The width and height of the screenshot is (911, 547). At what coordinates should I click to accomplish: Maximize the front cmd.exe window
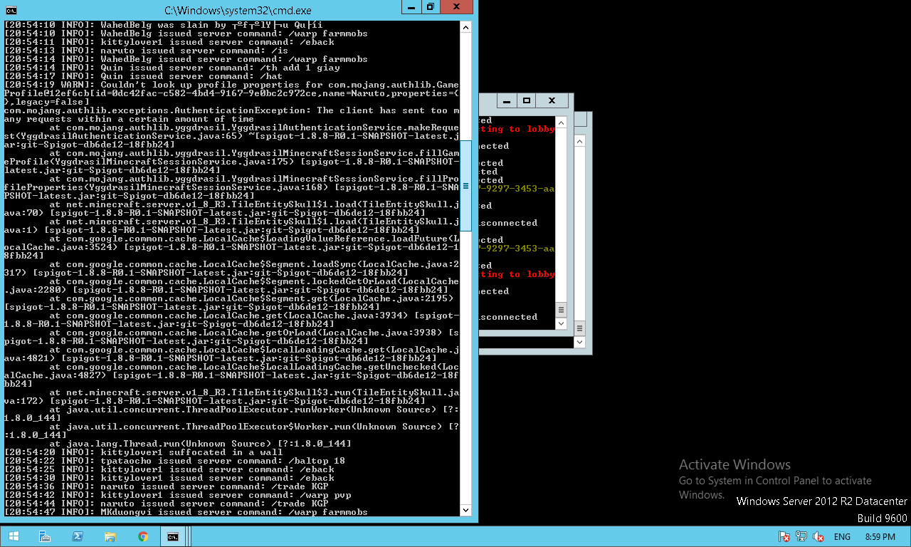(430, 7)
